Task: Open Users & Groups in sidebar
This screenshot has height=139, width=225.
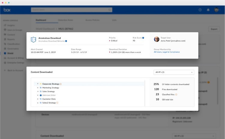Action: coord(15,30)
